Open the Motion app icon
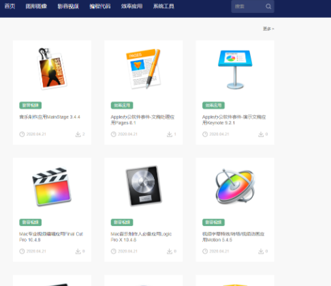The height and width of the screenshot is (286, 331). coord(235,186)
